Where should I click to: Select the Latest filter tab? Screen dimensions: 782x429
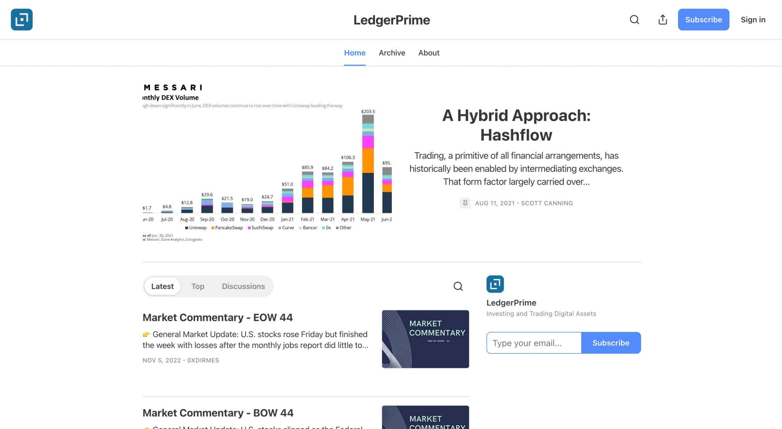(x=162, y=286)
